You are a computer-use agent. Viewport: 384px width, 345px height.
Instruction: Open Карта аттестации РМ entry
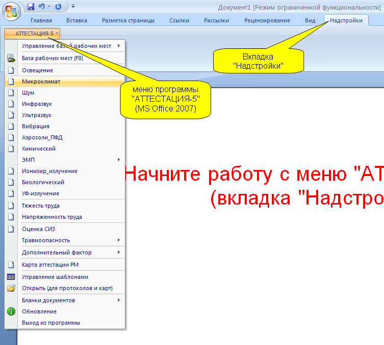coord(65,265)
